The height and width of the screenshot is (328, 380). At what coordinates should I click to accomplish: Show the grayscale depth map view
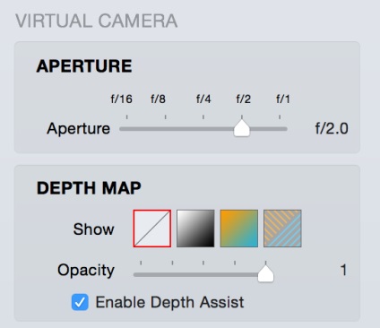(x=195, y=229)
